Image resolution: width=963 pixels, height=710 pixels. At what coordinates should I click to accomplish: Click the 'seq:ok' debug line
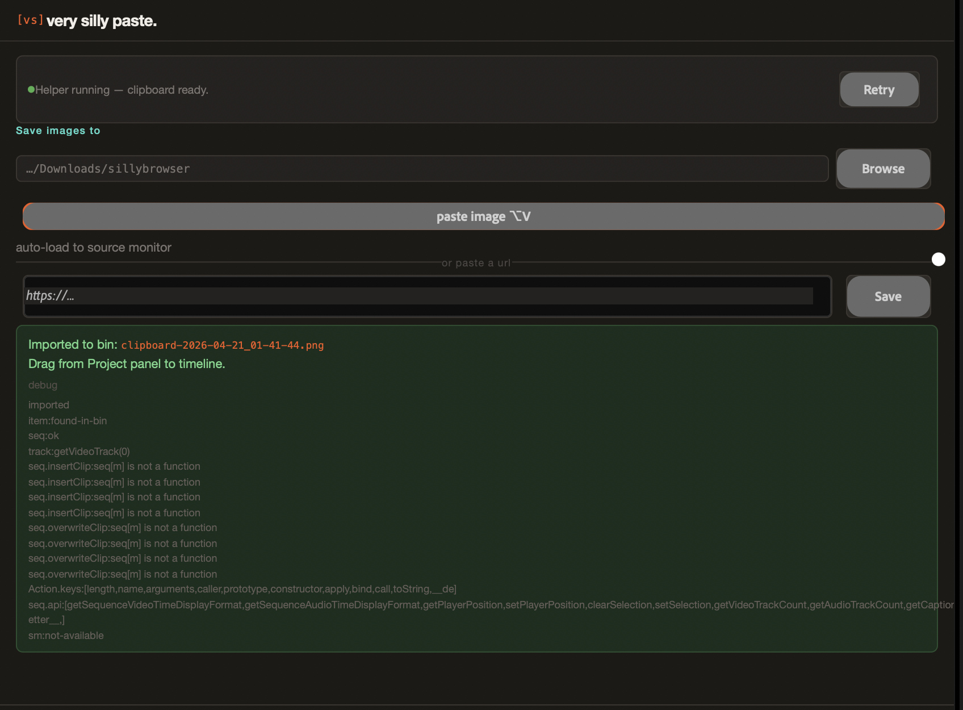point(44,436)
